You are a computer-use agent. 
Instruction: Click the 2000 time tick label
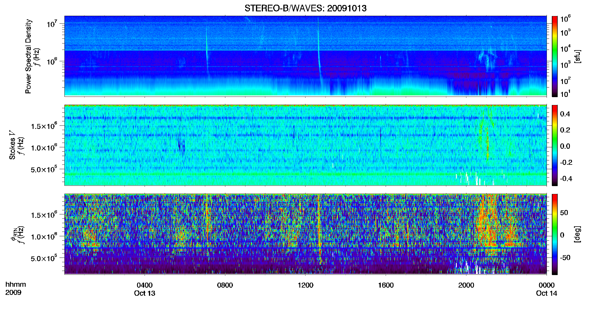pos(466,285)
